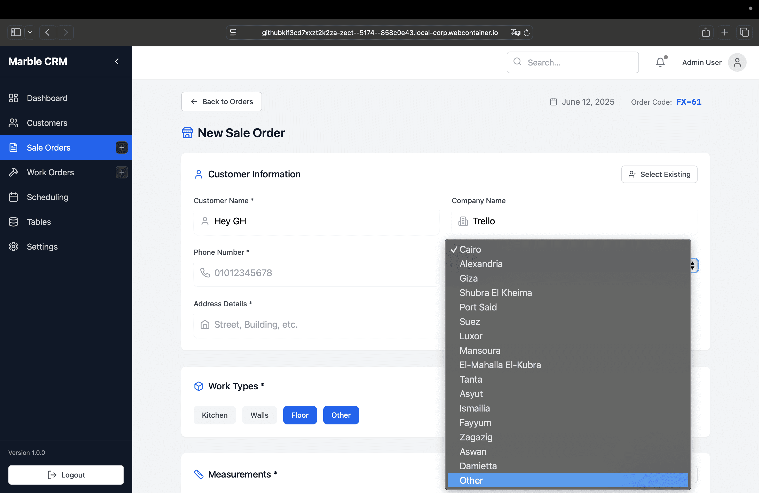Image resolution: width=759 pixels, height=493 pixels.
Task: Select Ismailia option
Action: (568, 408)
